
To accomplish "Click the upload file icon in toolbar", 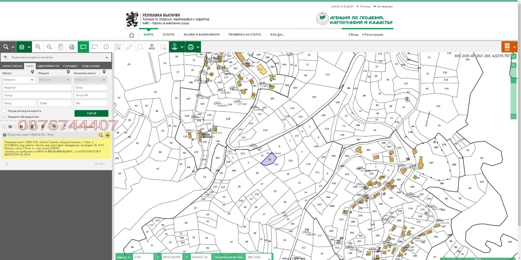I will coord(152,47).
